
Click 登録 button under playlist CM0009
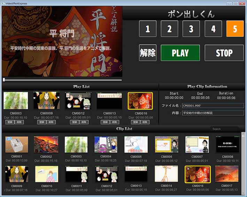coord(42,122)
